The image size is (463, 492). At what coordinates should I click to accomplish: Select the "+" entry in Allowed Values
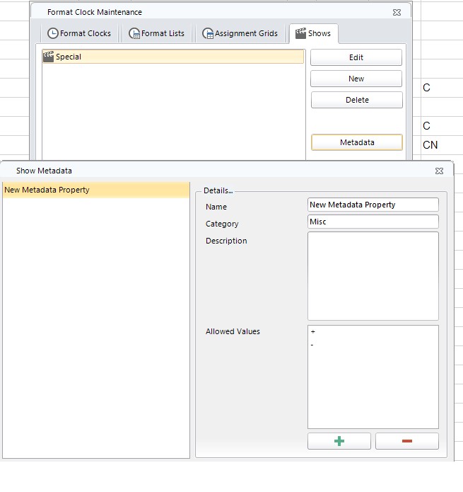click(312, 331)
